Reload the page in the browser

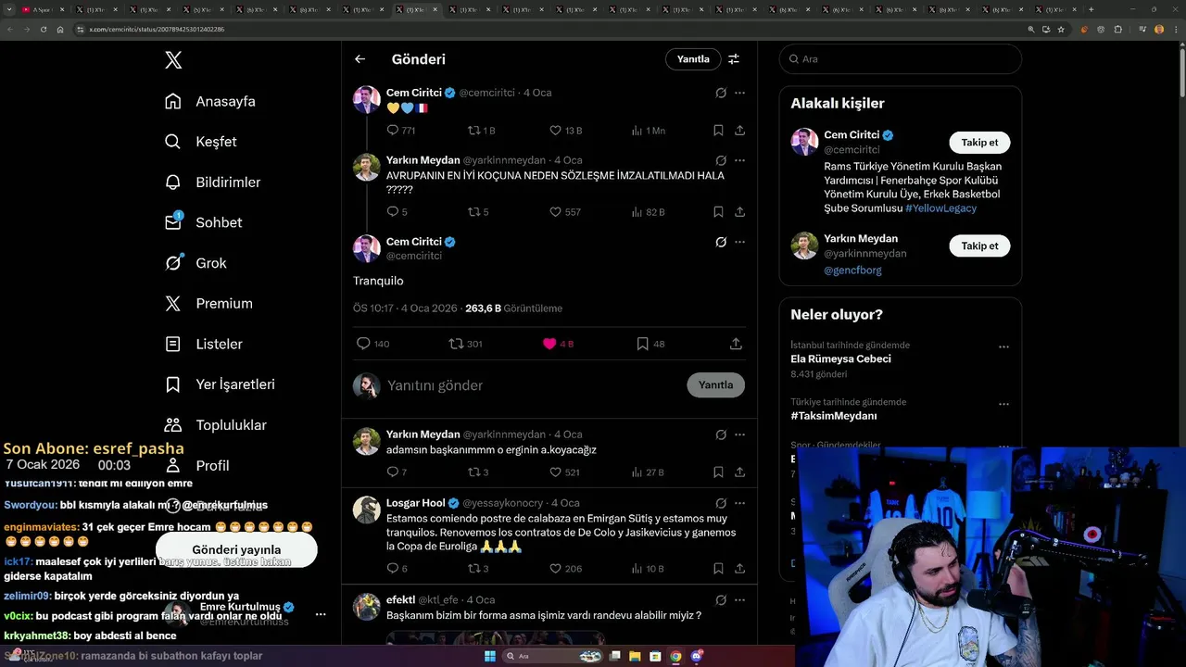tap(43, 30)
